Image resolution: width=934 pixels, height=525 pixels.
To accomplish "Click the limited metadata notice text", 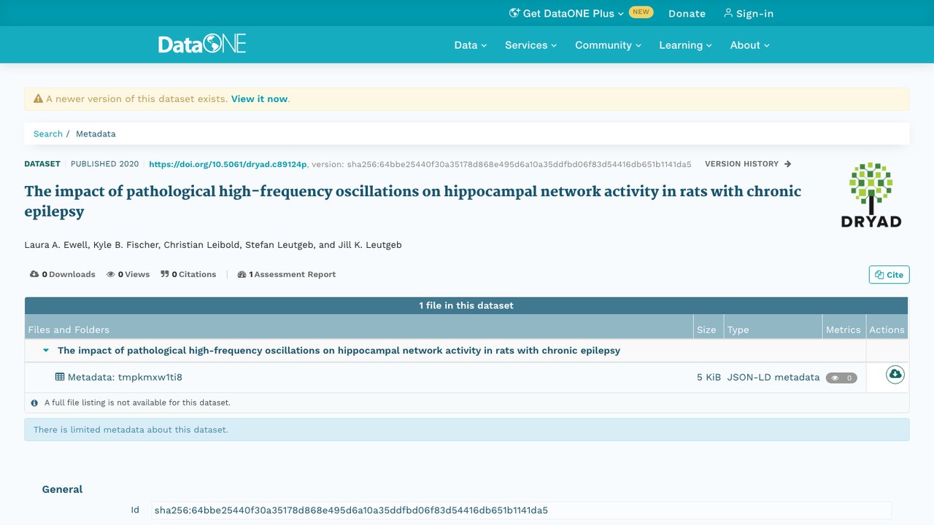I will click(131, 429).
